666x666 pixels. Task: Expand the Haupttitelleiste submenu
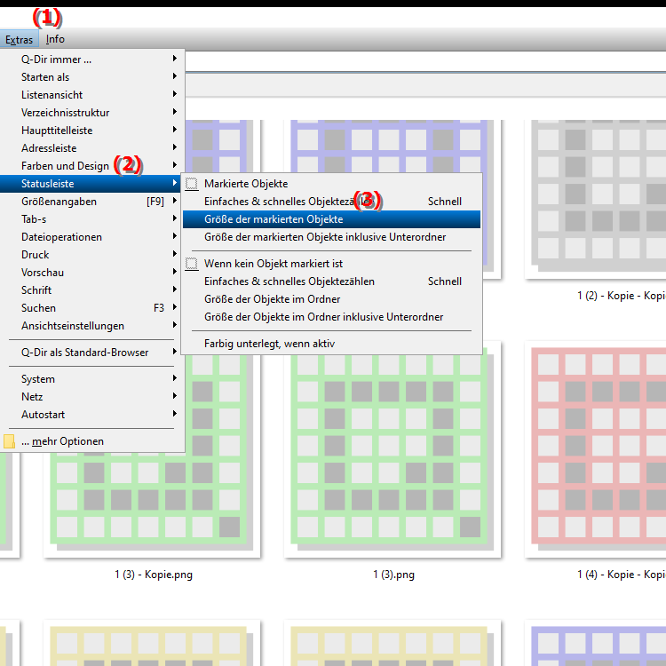point(92,131)
